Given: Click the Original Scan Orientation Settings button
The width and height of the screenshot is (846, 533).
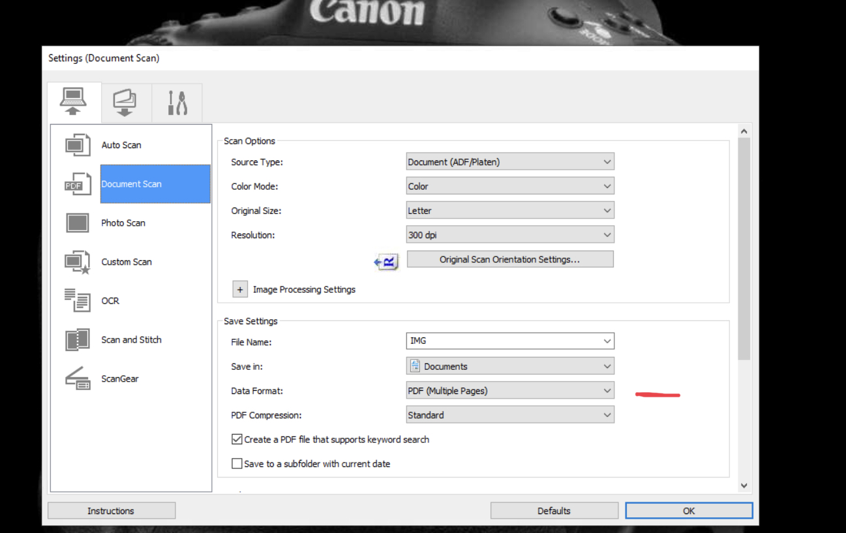Looking at the screenshot, I should tap(509, 260).
